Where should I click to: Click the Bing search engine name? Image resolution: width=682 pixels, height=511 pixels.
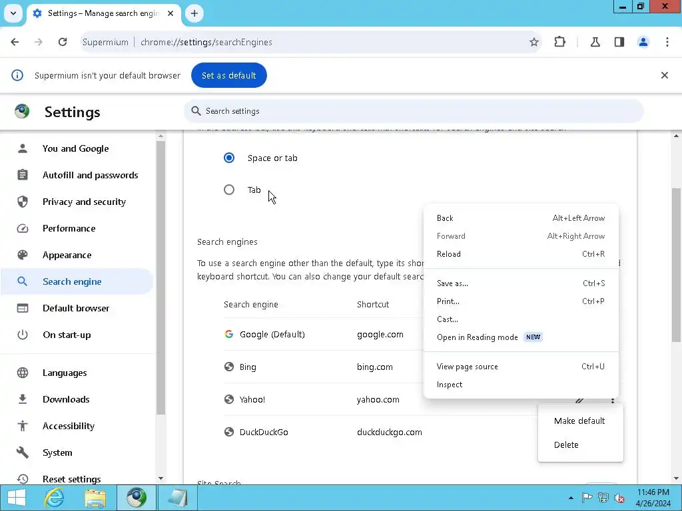point(248,367)
